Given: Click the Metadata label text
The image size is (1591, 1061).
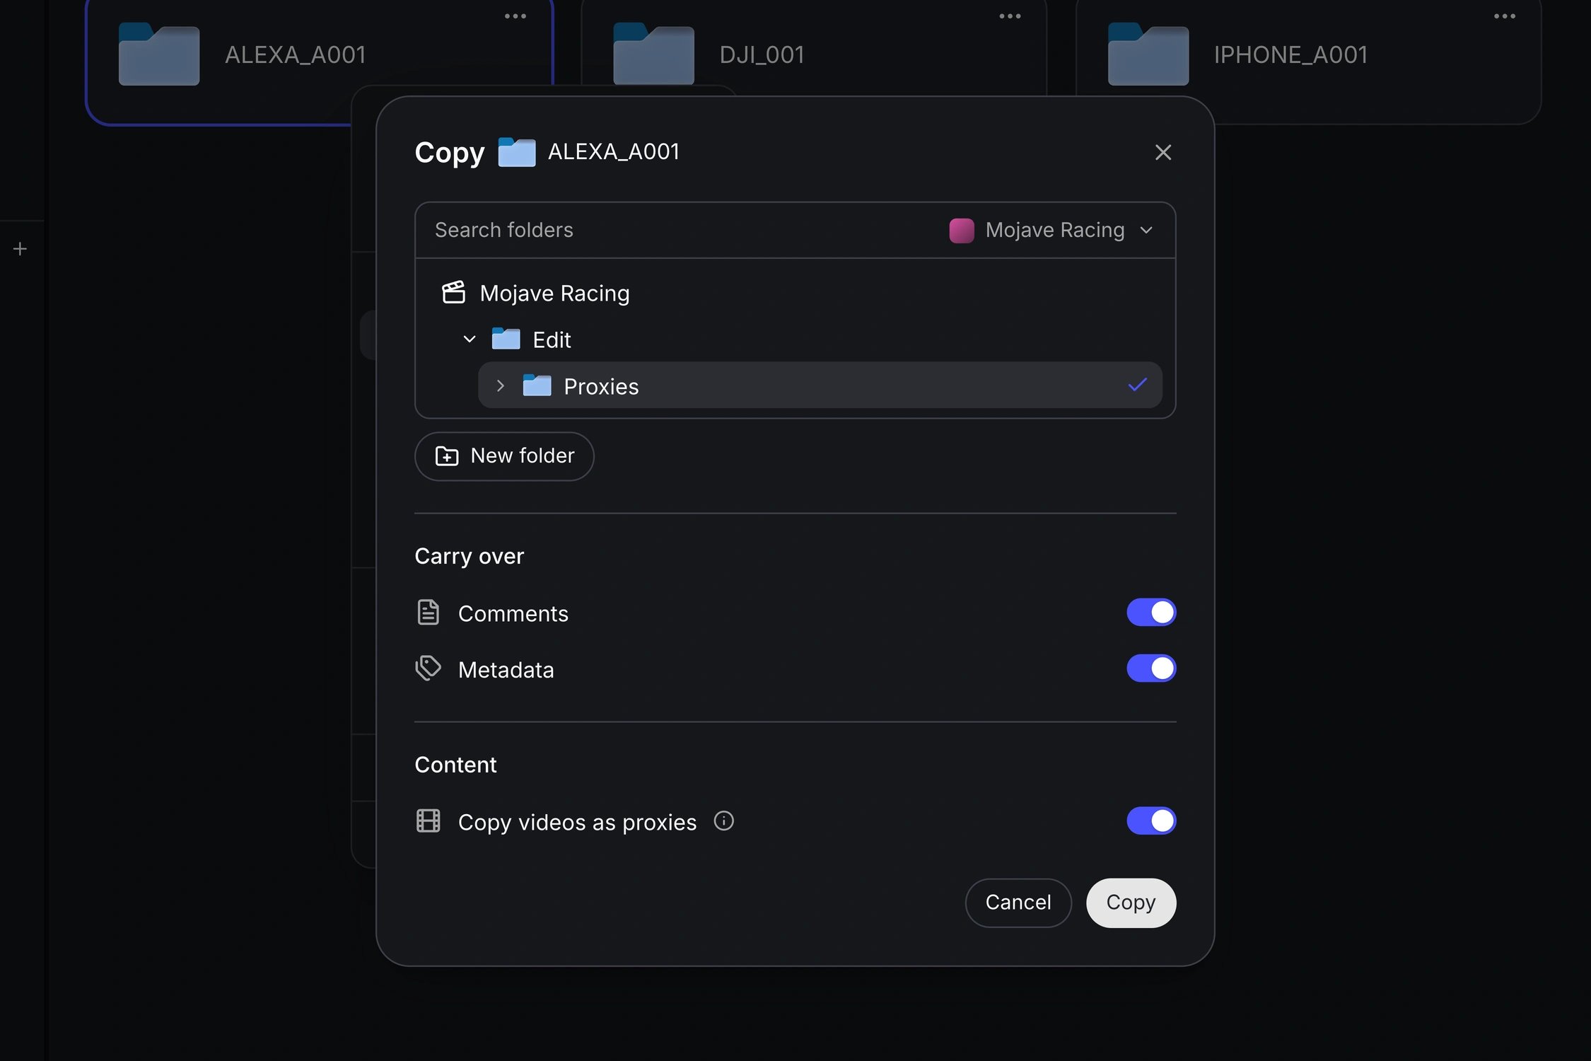Looking at the screenshot, I should coord(506,670).
